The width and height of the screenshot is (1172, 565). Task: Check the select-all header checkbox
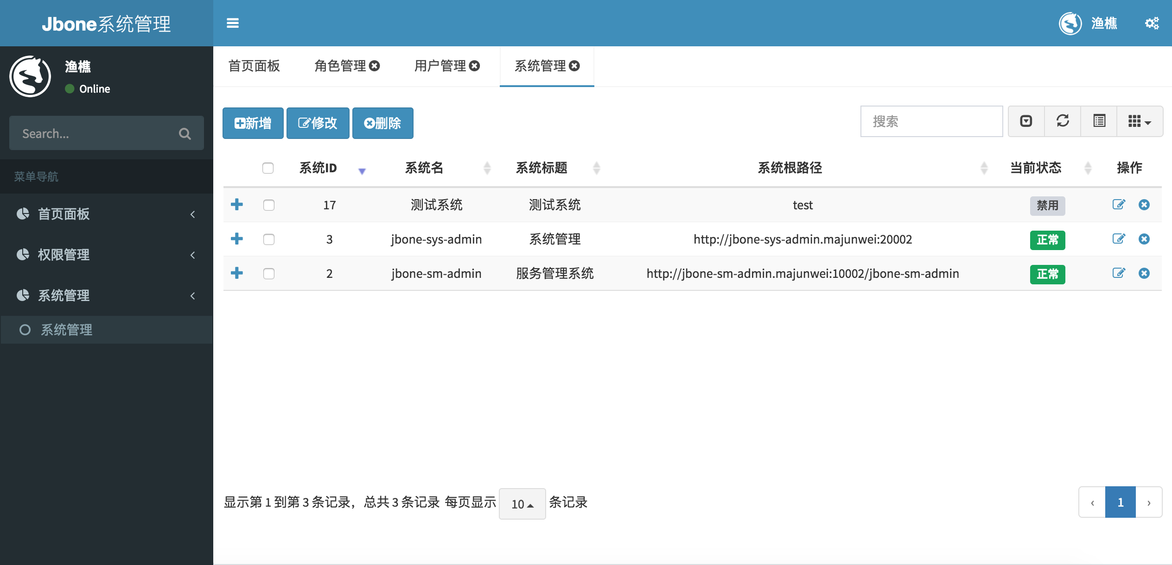click(268, 168)
